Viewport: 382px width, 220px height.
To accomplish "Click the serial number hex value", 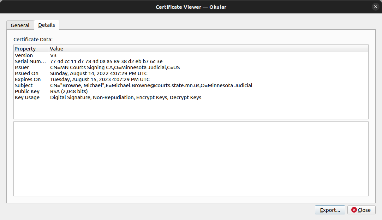I will 106,61.
